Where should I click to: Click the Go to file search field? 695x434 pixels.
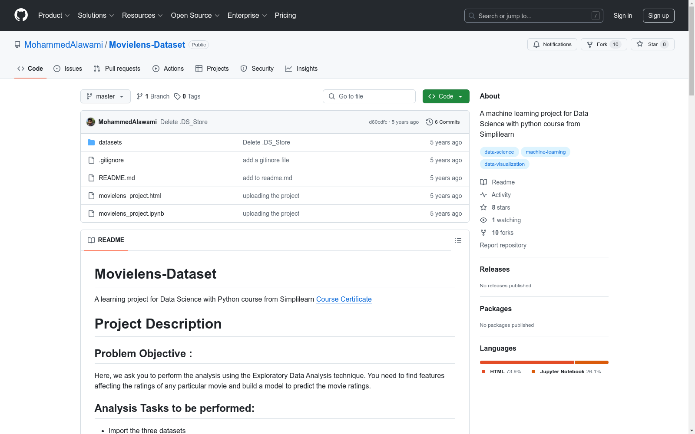pyautogui.click(x=369, y=96)
